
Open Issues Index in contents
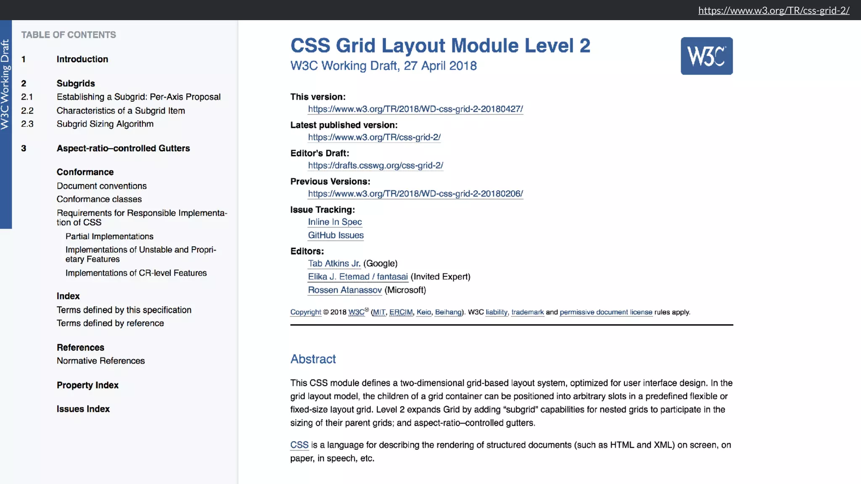pyautogui.click(x=83, y=409)
